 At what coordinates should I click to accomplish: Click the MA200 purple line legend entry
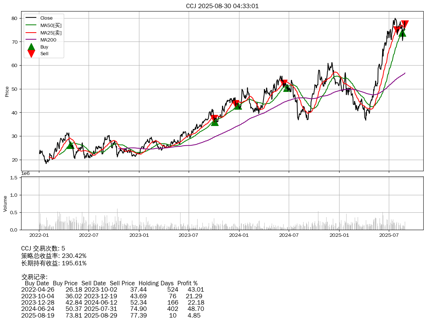point(49,40)
